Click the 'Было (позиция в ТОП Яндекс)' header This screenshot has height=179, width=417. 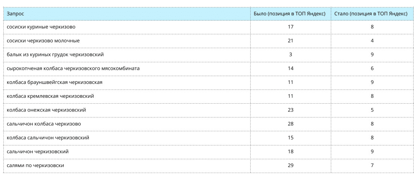click(x=290, y=13)
